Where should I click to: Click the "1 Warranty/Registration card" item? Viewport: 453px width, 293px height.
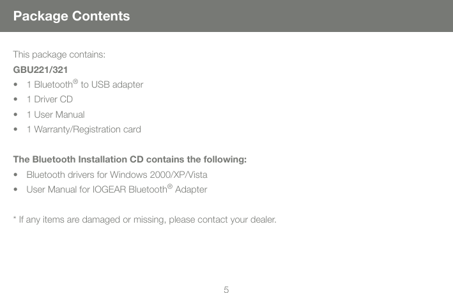[x=80, y=130]
